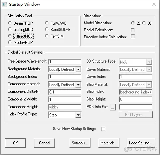160x155 pixels.
Task: Toggle the Effective Index Calculation checkbox
Action: 133,37
